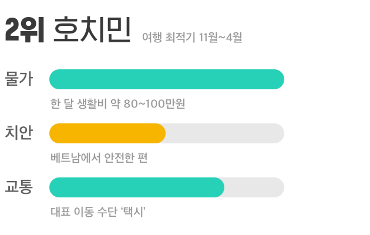Click the full teal 물가 bar
370x235 pixels.
coord(167,79)
